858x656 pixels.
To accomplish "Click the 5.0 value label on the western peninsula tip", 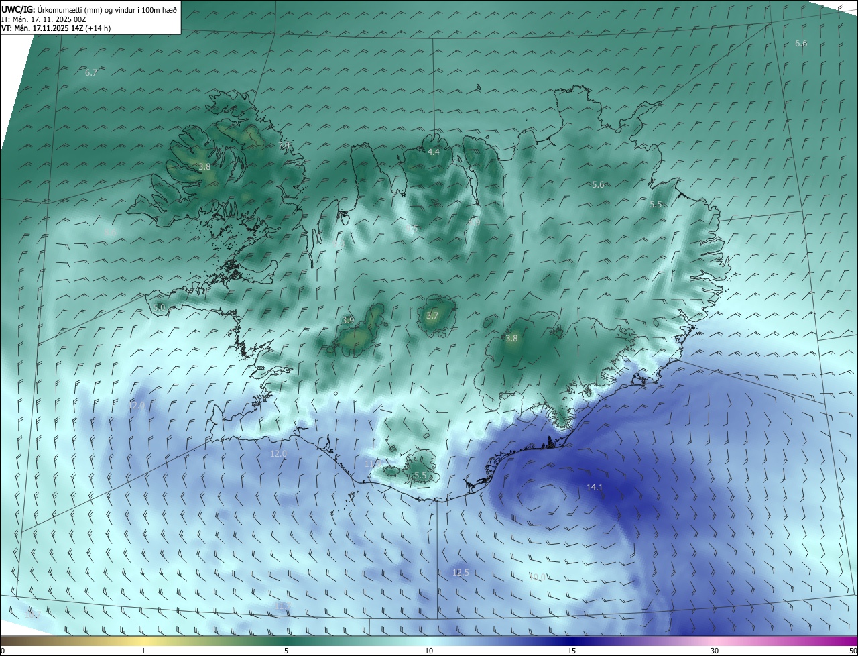I will tap(159, 307).
